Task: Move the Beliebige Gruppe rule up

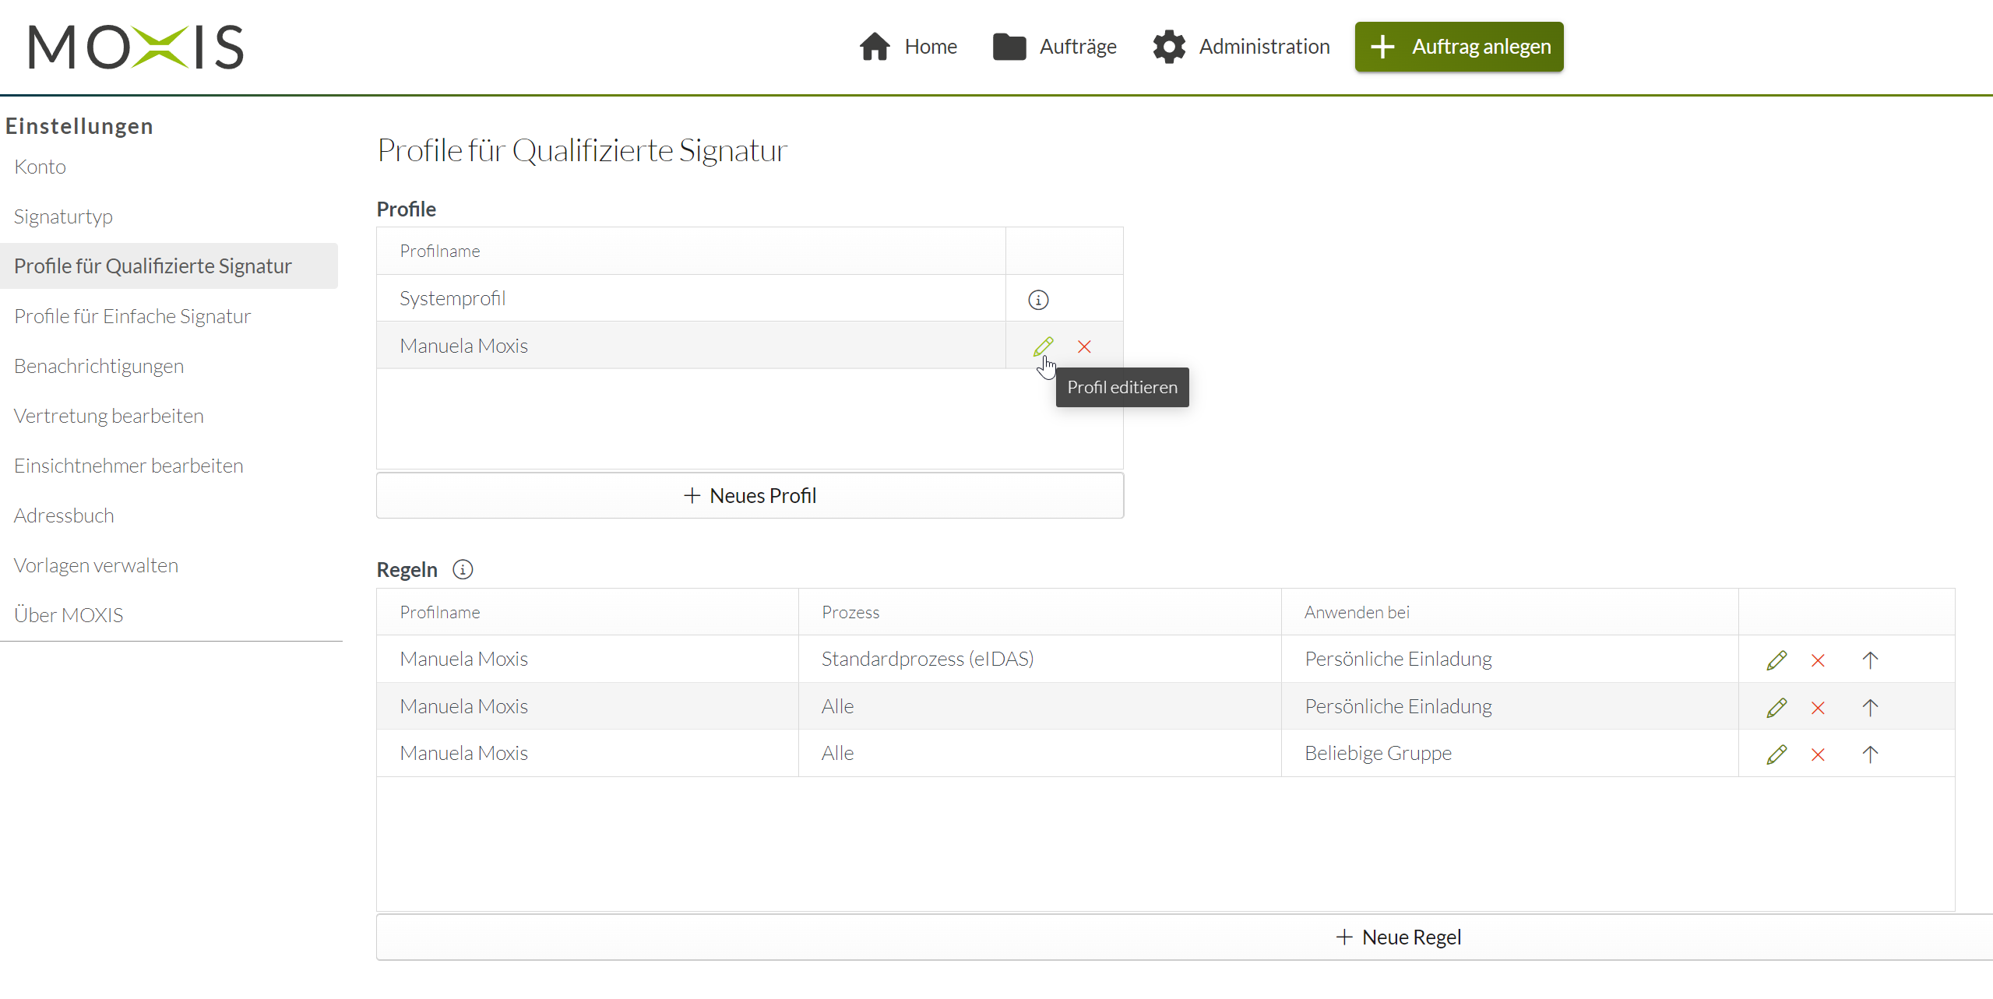Action: 1870,755
